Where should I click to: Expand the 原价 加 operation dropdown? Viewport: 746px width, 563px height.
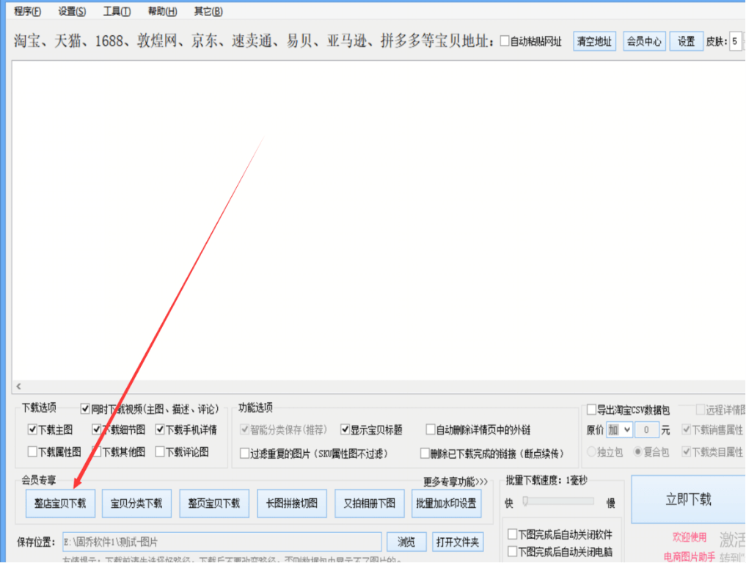tap(619, 430)
